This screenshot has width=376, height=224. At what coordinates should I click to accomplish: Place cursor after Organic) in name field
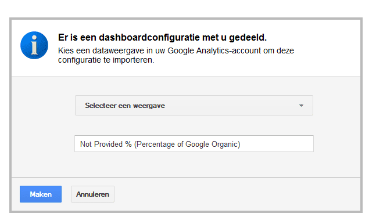pos(241,144)
